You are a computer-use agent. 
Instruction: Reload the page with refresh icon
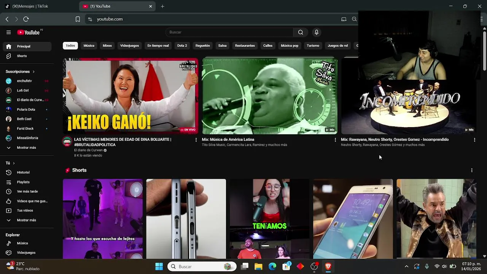(26, 19)
